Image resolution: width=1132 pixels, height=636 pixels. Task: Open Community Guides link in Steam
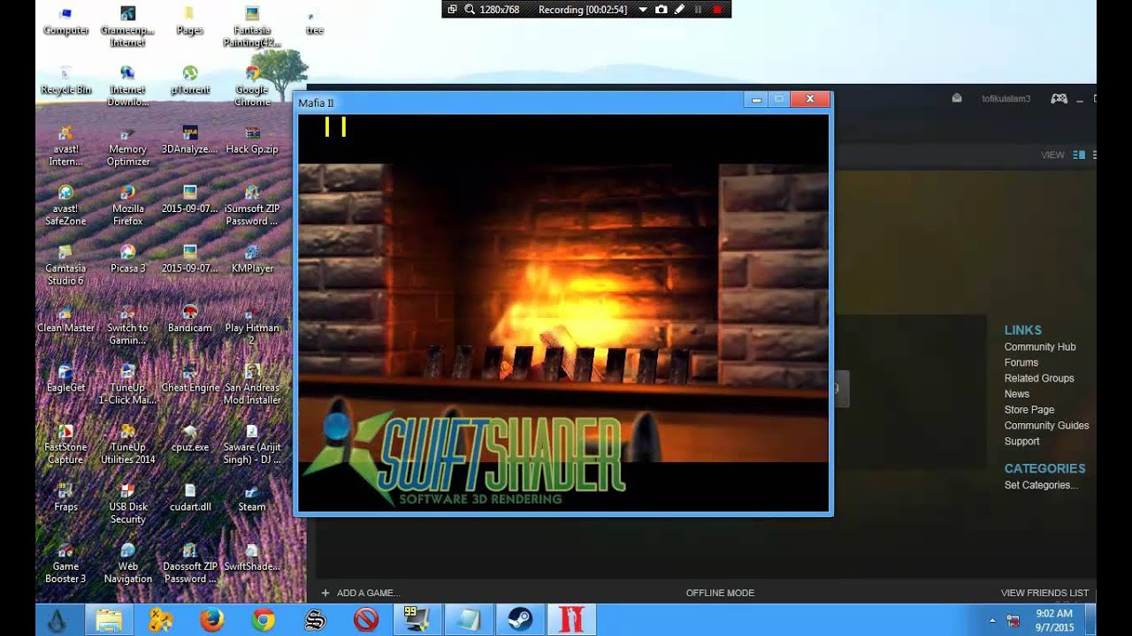tap(1047, 426)
